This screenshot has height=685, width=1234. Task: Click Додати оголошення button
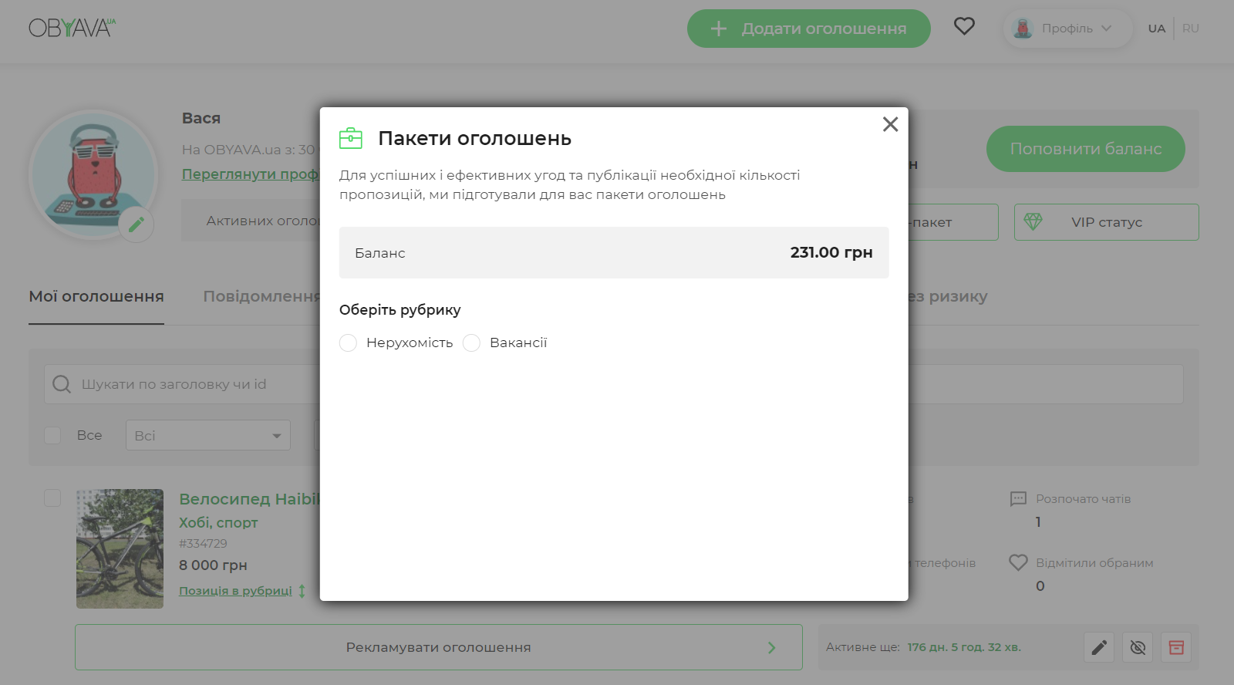(x=808, y=29)
